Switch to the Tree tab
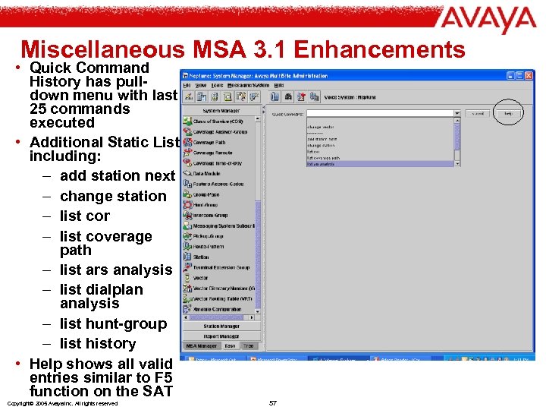 click(x=248, y=346)
